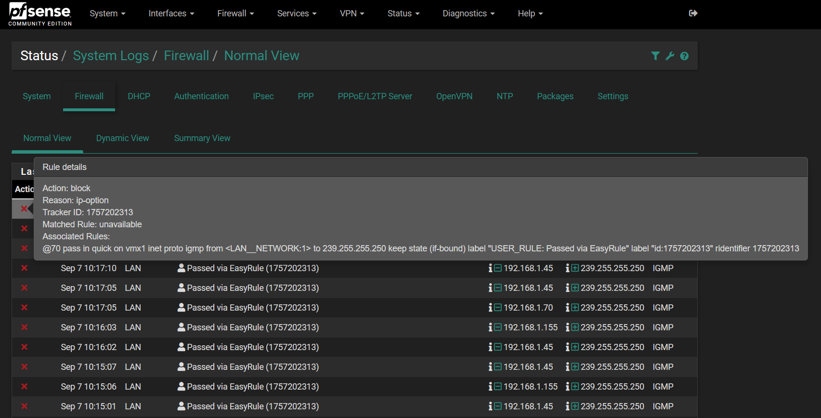Click 'Reason: ip-option' in rule details
The image size is (821, 418).
(76, 200)
